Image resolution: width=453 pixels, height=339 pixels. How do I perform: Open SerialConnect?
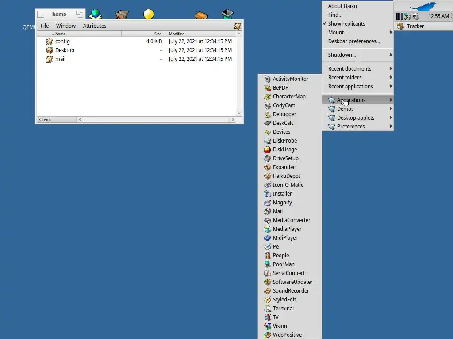(x=290, y=273)
